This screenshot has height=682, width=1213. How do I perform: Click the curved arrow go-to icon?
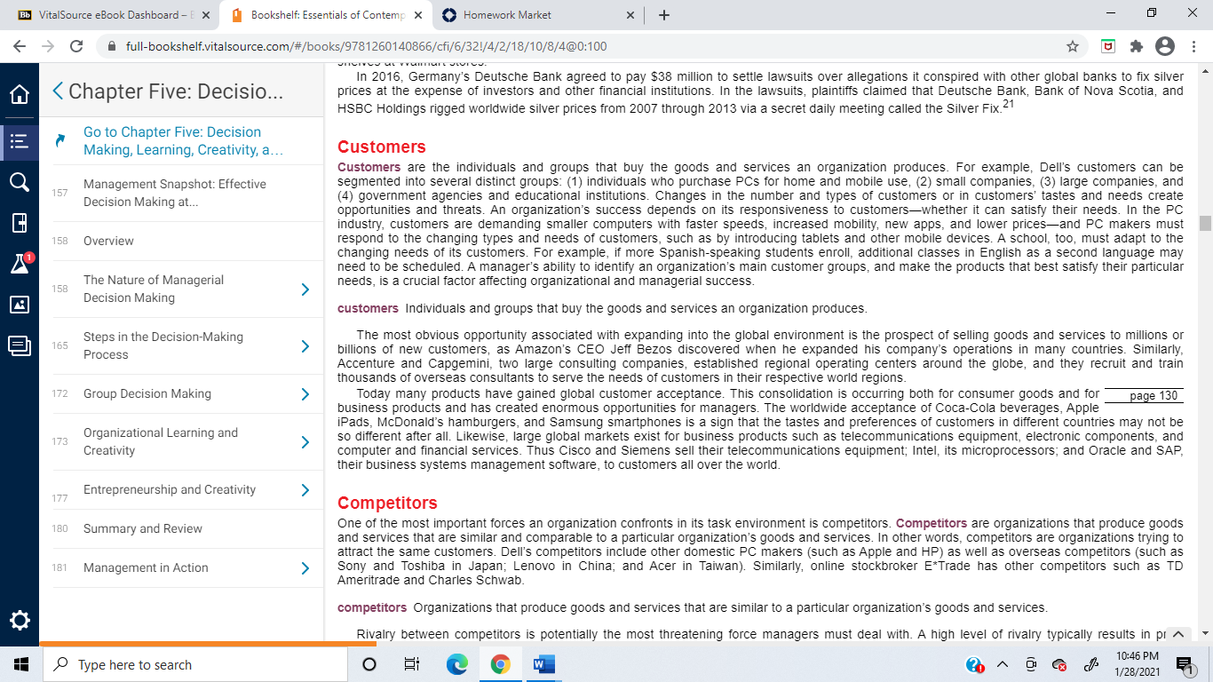pyautogui.click(x=60, y=140)
